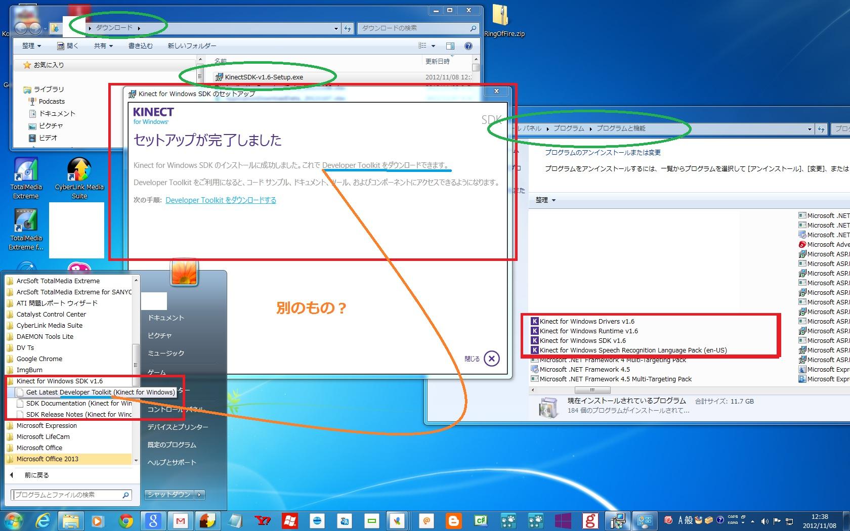Open Google Chrome from the taskbar
The width and height of the screenshot is (850, 531).
126,520
